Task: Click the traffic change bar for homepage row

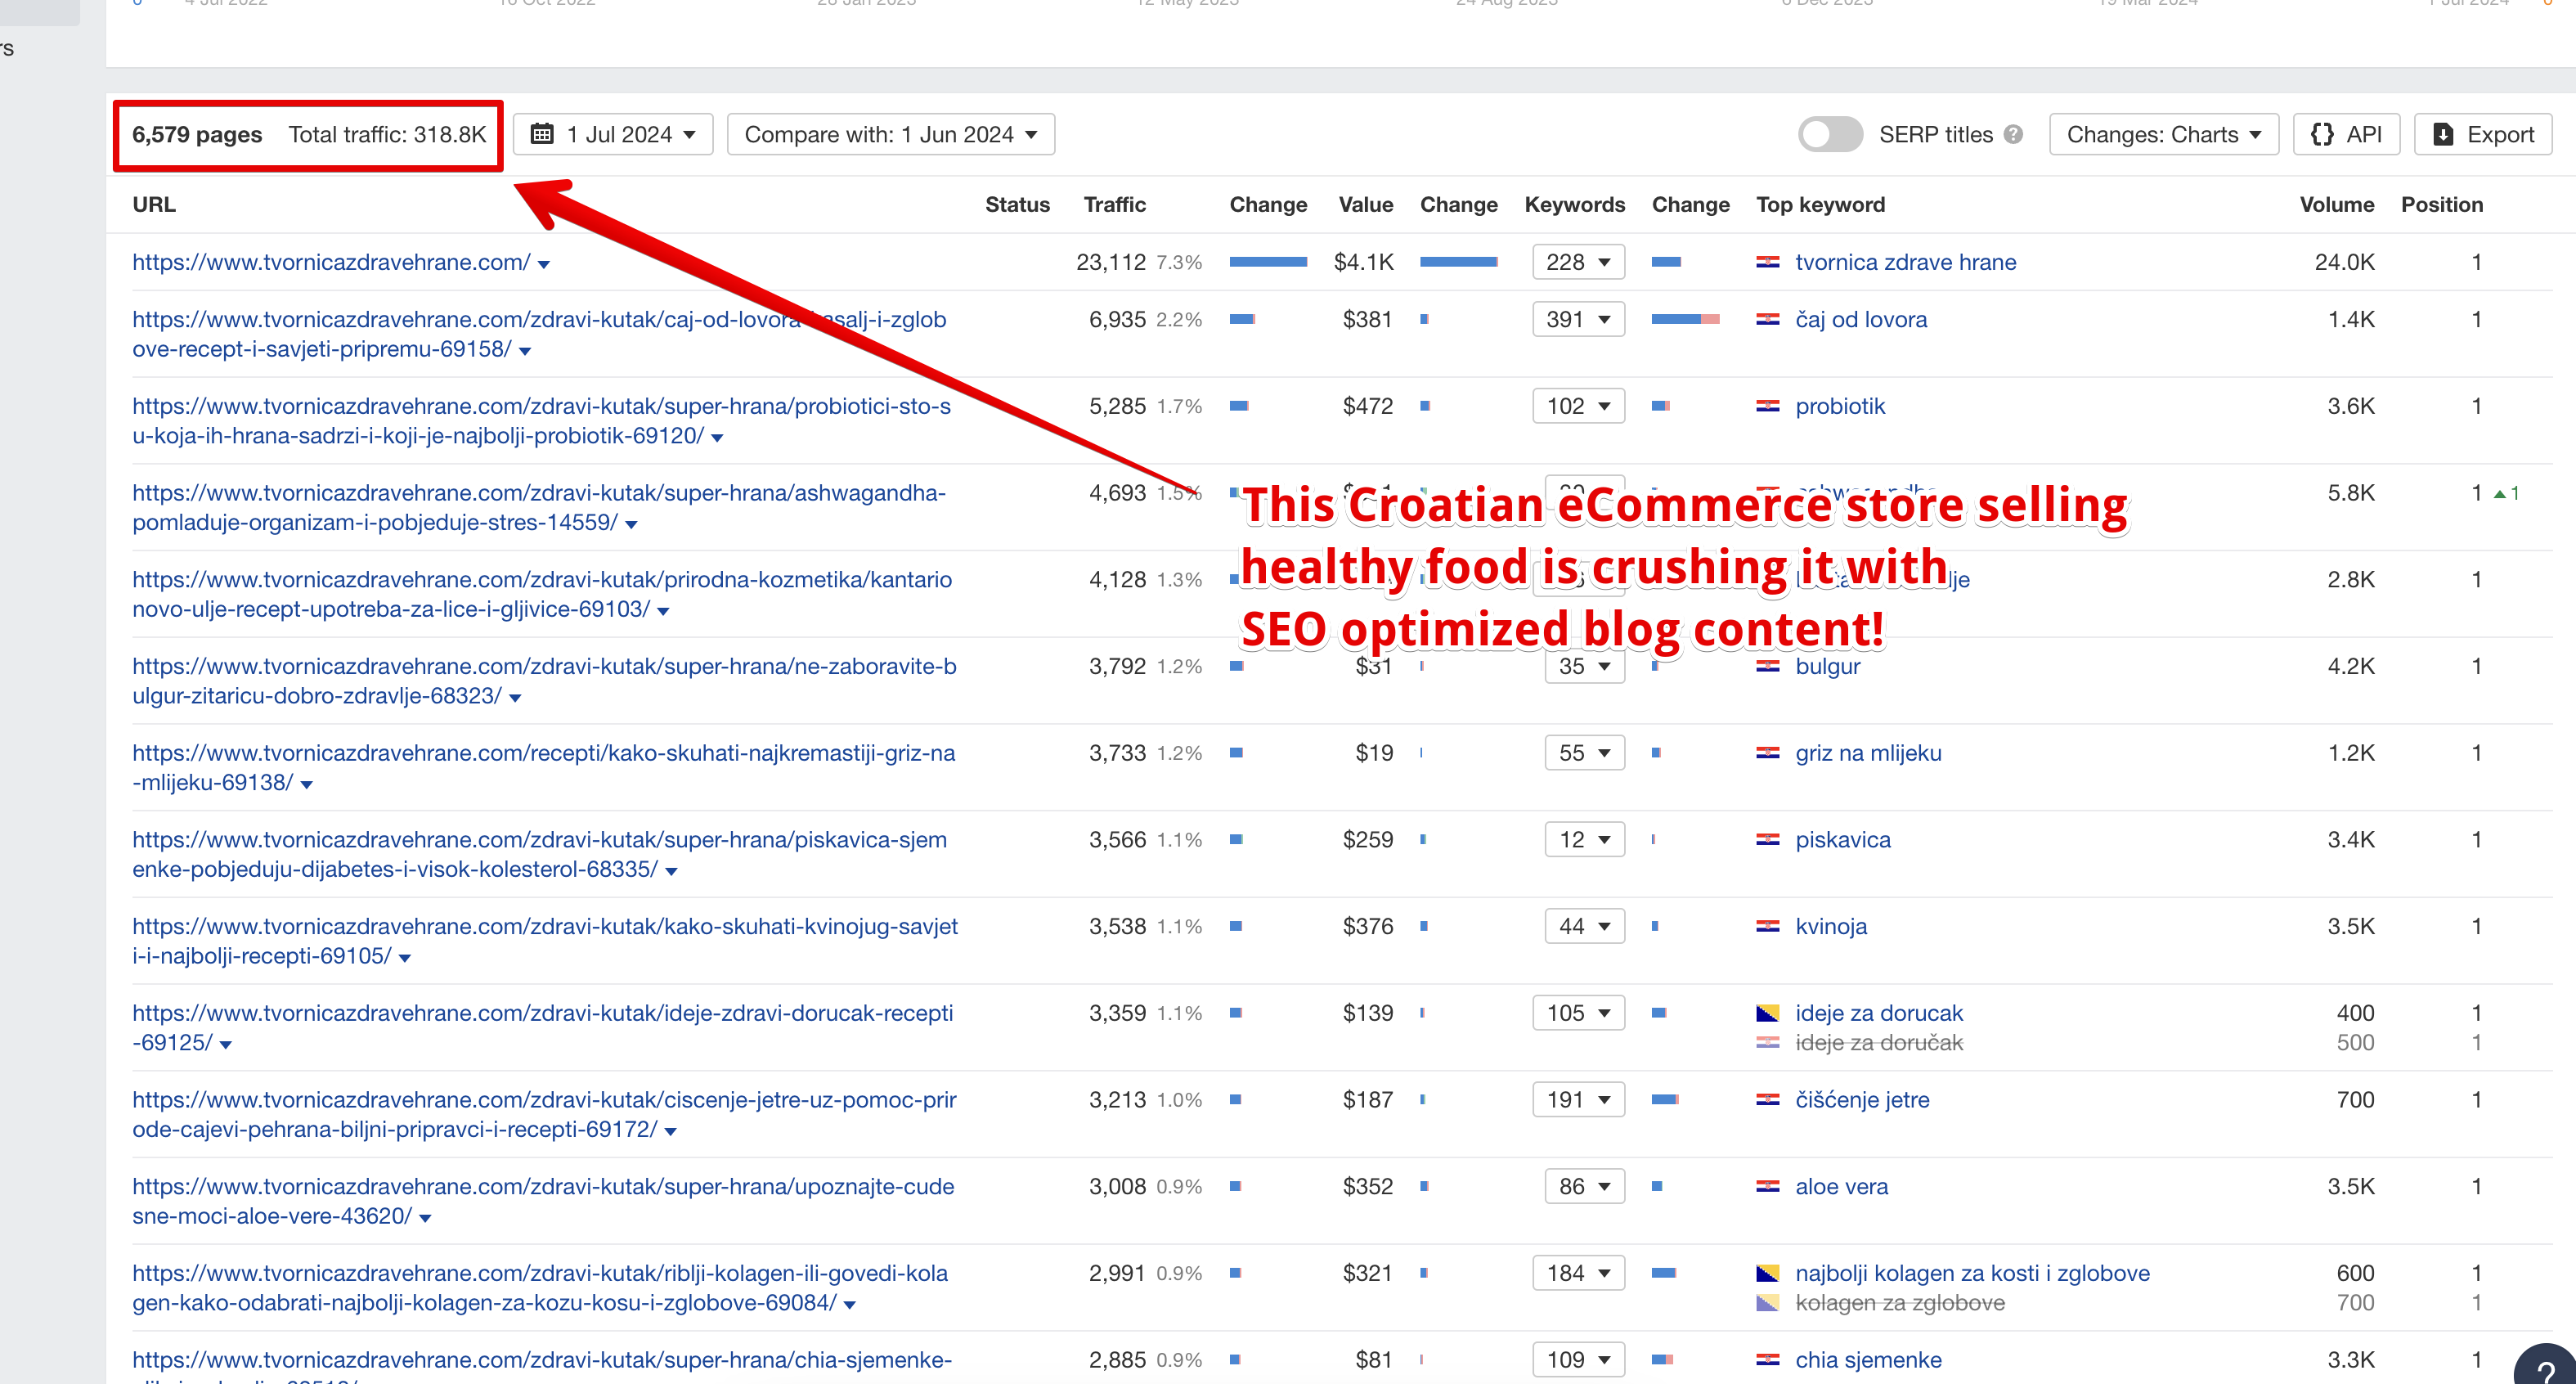Action: 1267,262
